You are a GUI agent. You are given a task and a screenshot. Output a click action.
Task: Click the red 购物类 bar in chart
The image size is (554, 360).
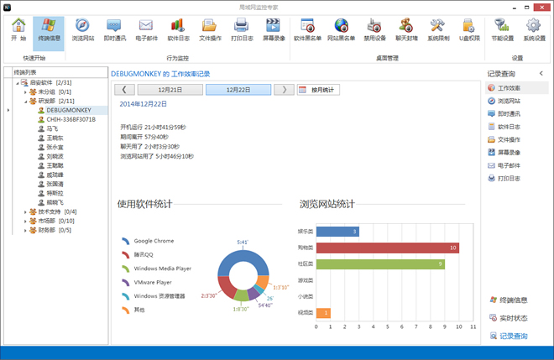coord(388,248)
